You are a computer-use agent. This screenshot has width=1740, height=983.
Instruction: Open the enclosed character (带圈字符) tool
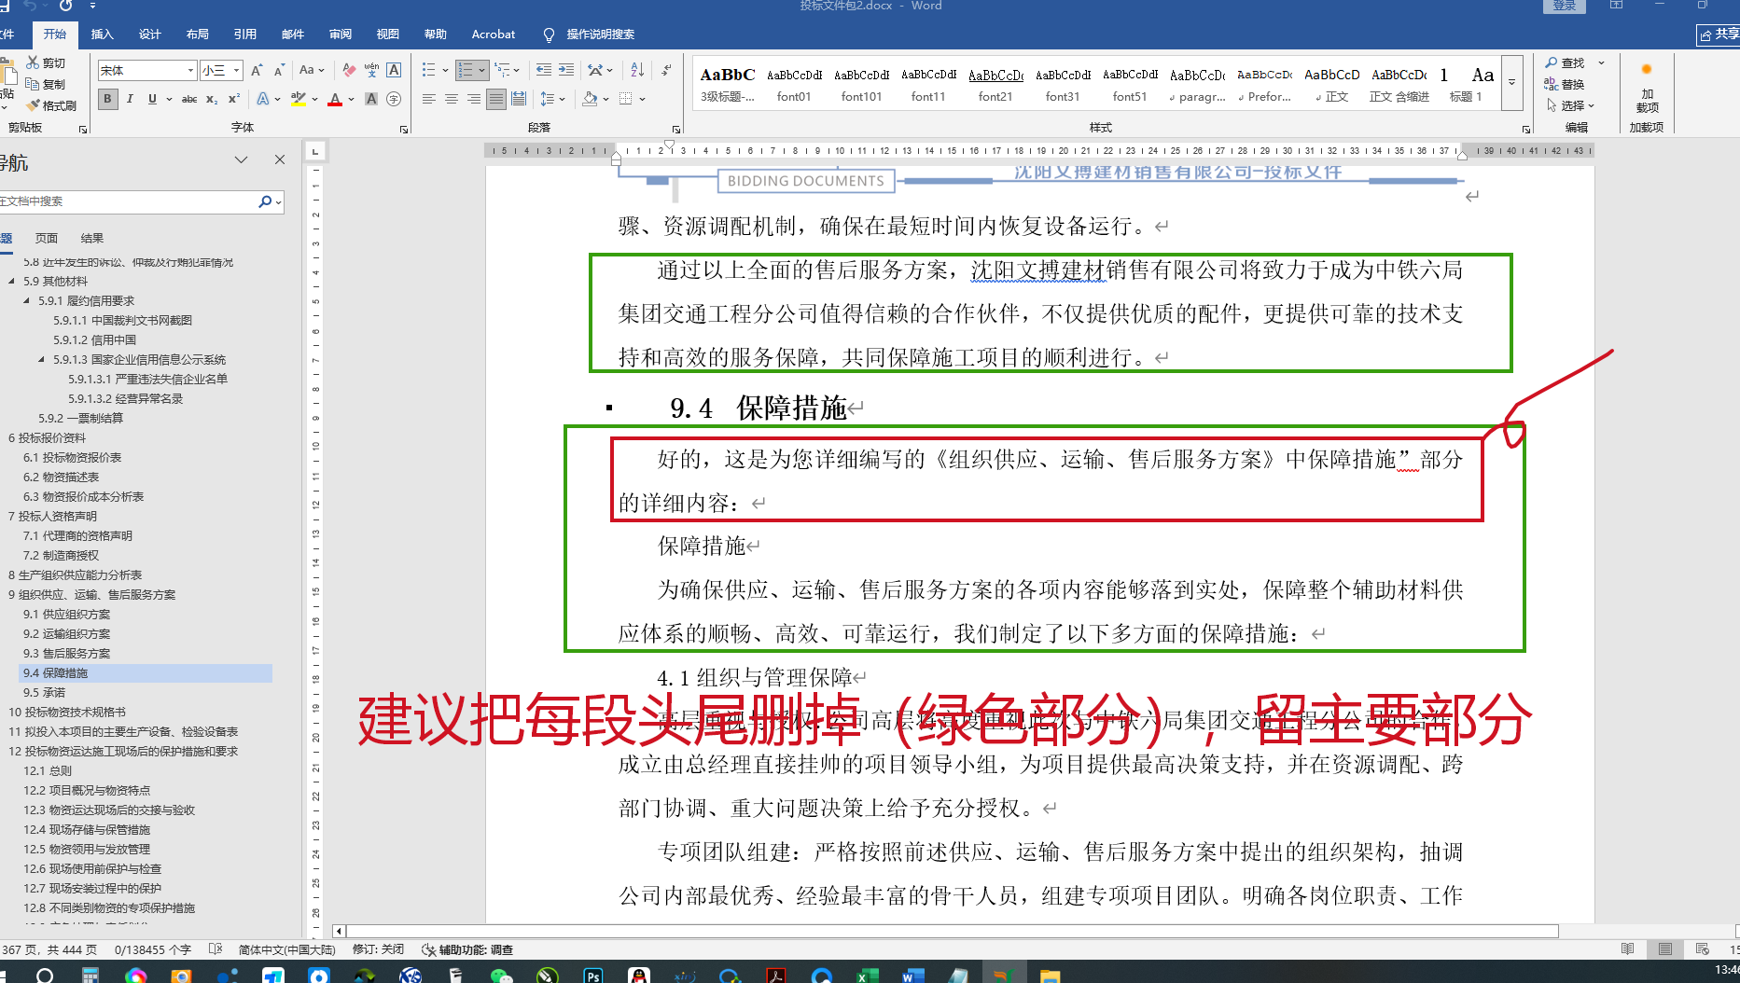tap(394, 99)
